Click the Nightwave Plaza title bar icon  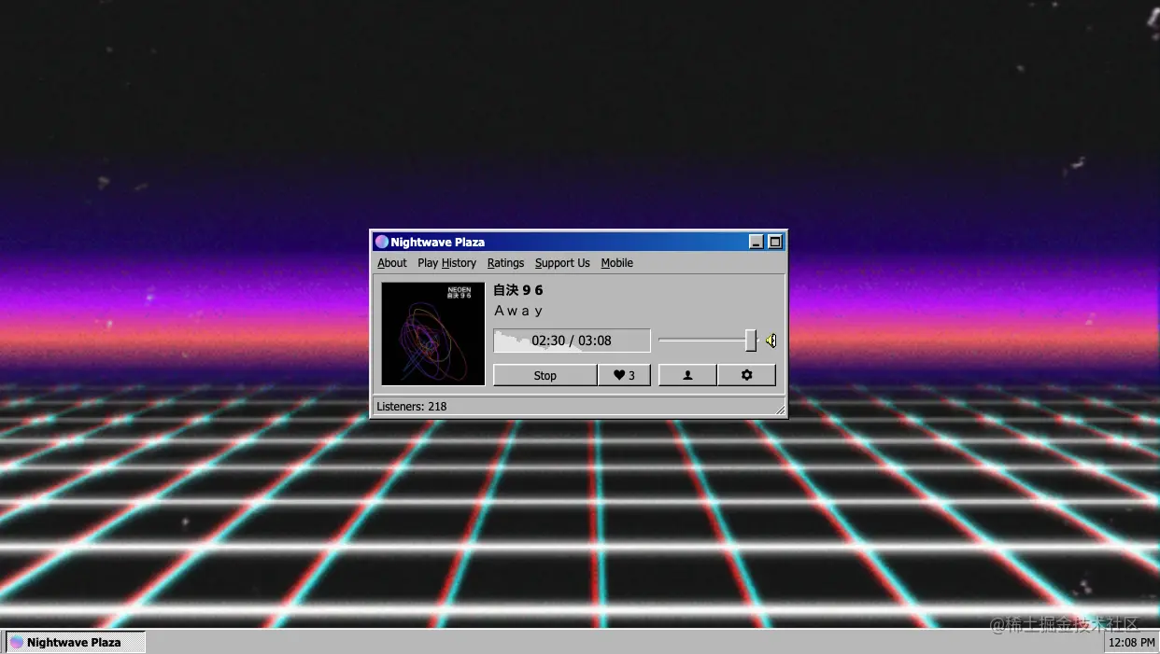click(382, 242)
